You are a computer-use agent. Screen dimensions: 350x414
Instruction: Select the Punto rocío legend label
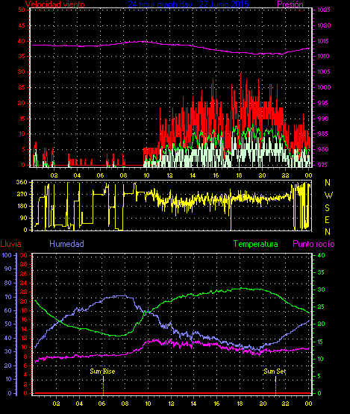point(313,244)
